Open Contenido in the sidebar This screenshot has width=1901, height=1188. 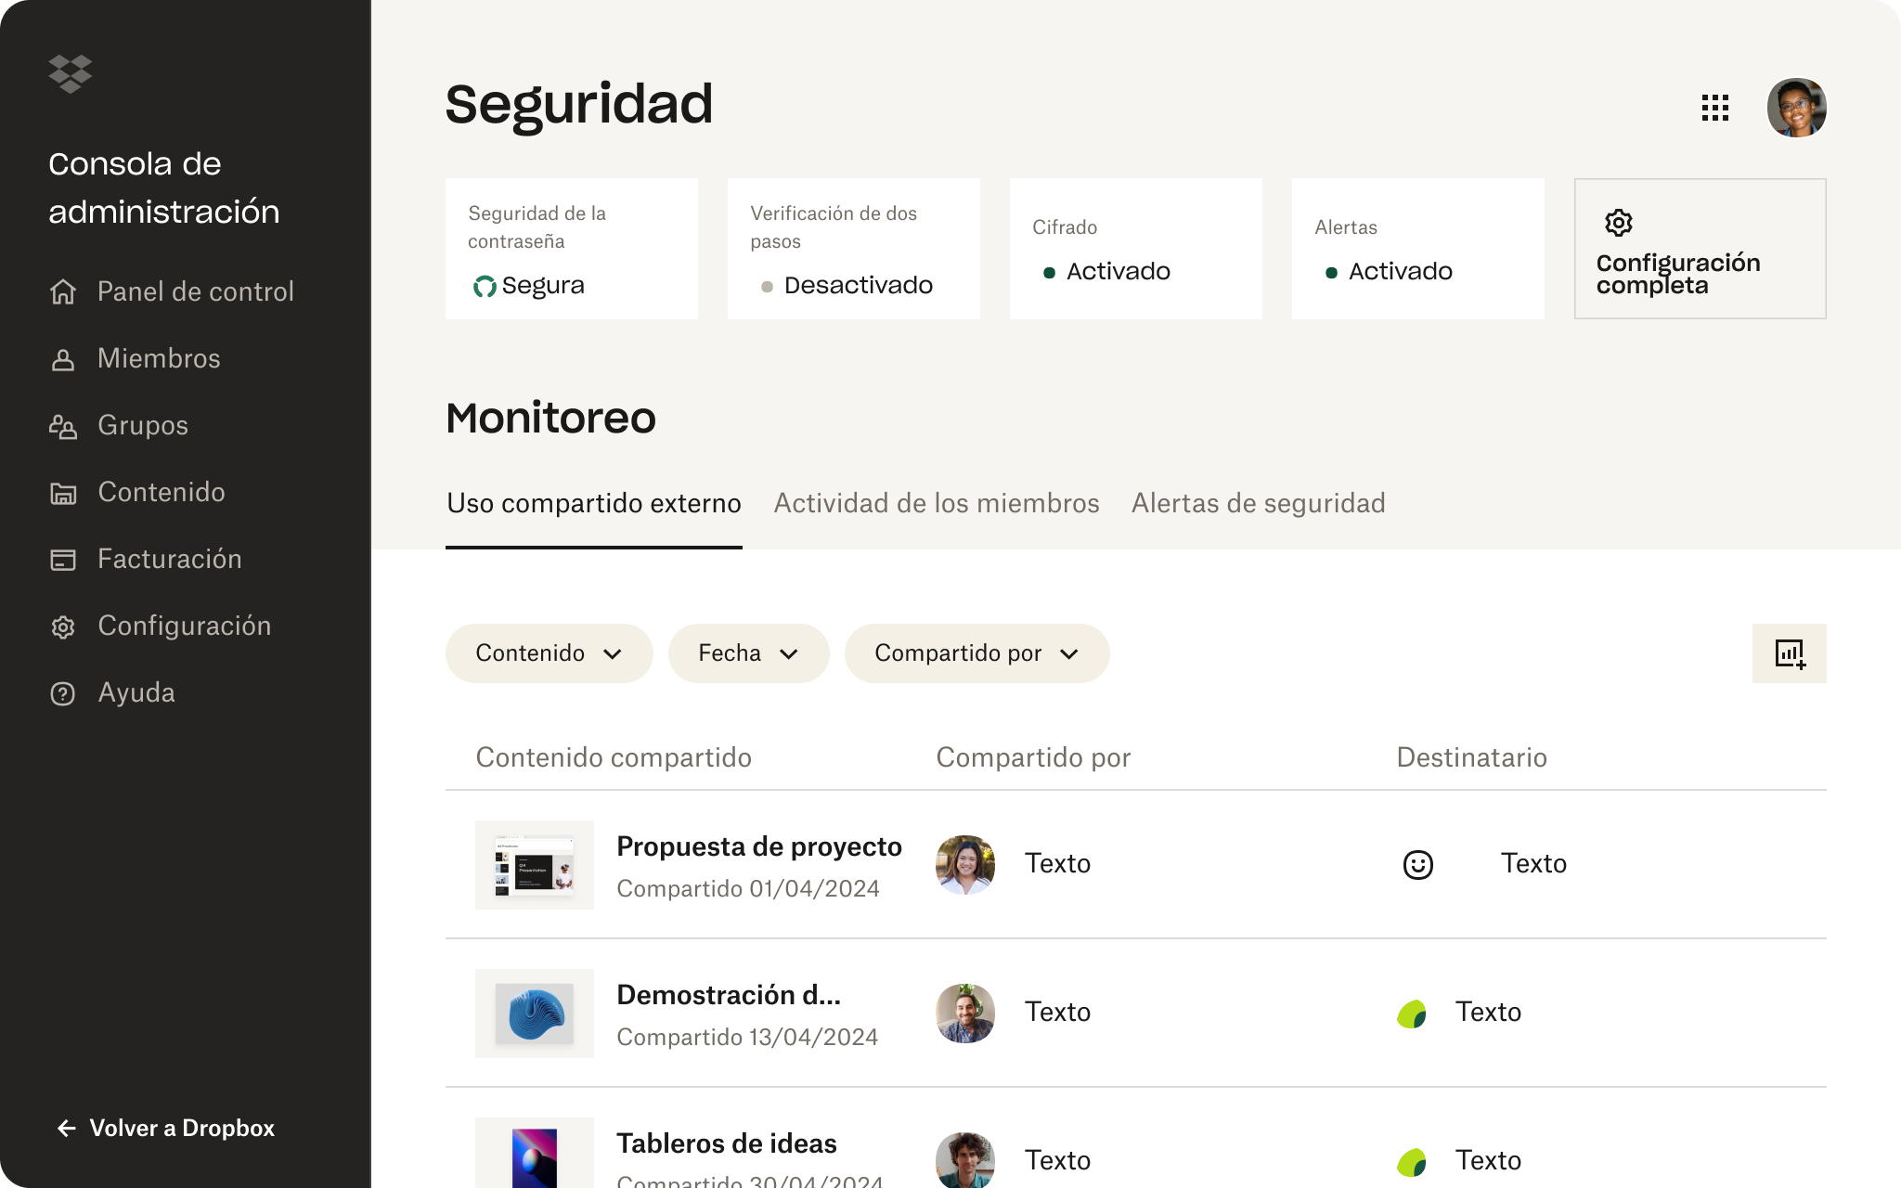coord(137,492)
